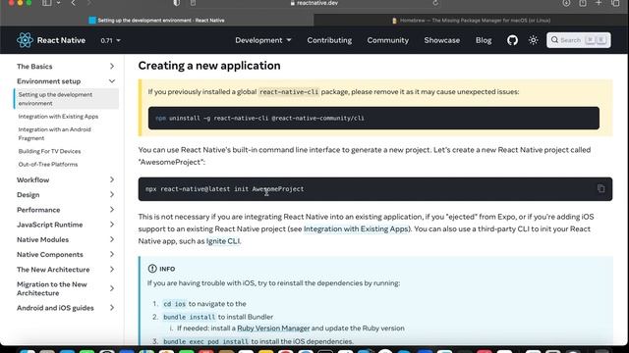
Task: Click the Safari sidebar toggle icon
Action: click(x=47, y=3)
